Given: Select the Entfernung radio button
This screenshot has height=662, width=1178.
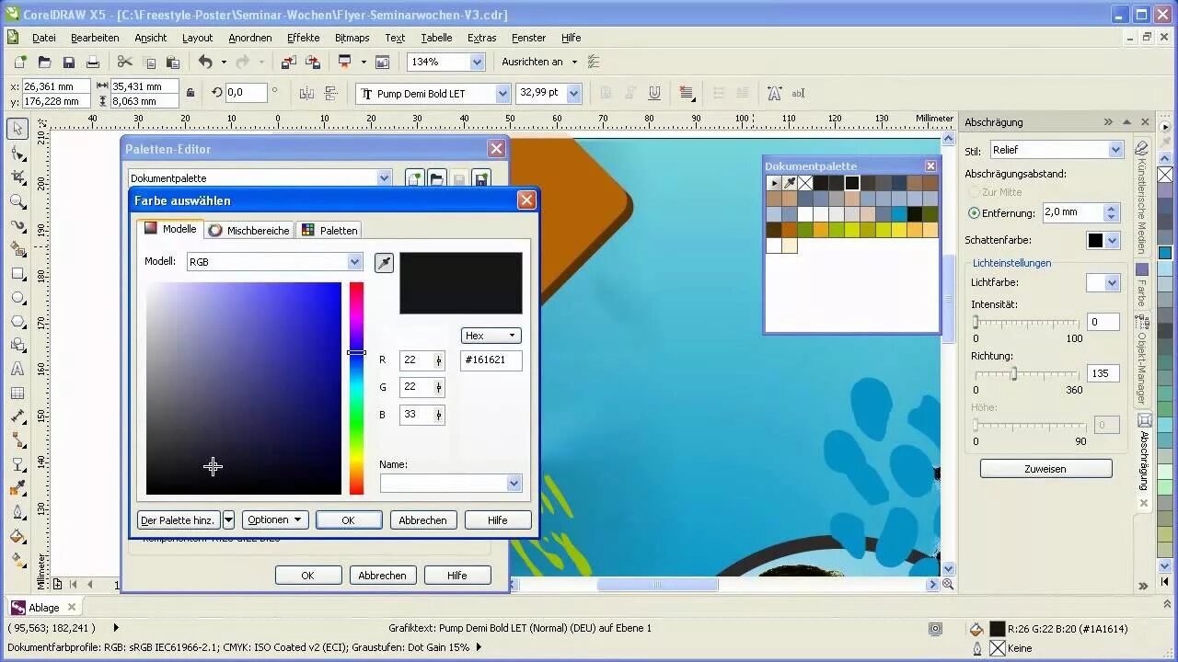Looking at the screenshot, I should coord(974,212).
